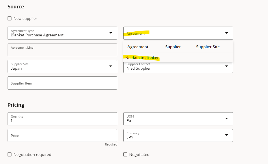Click the Required label under Price
The width and height of the screenshot is (268, 164).
click(x=111, y=144)
